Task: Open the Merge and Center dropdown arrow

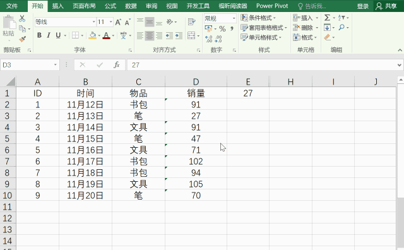Action: (x=198, y=36)
